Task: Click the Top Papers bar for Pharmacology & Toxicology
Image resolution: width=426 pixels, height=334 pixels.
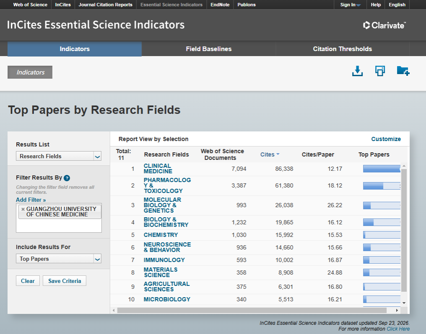Action: pyautogui.click(x=382, y=186)
